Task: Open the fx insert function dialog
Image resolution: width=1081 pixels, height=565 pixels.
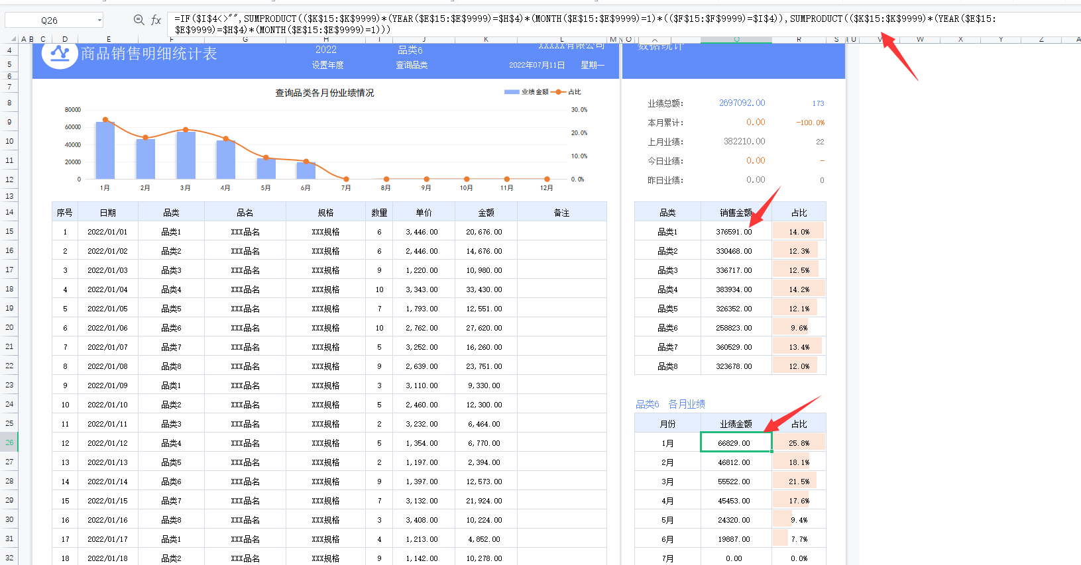Action: (x=156, y=20)
